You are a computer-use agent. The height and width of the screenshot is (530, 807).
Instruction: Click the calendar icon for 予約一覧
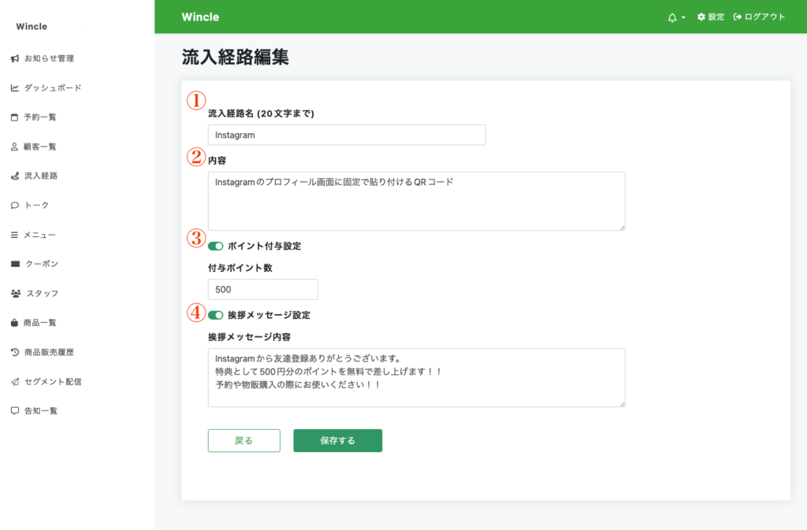click(14, 117)
